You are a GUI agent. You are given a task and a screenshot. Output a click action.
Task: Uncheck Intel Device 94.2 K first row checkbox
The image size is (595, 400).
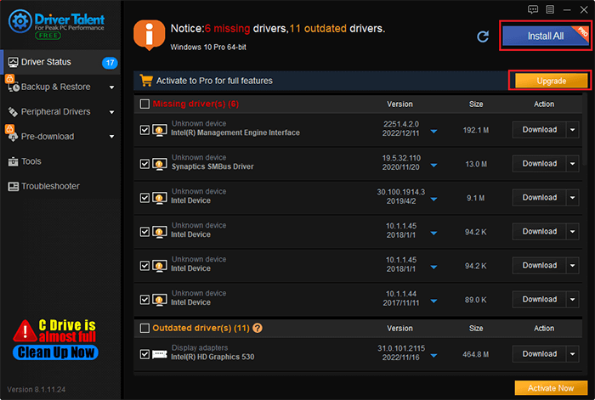coord(144,232)
